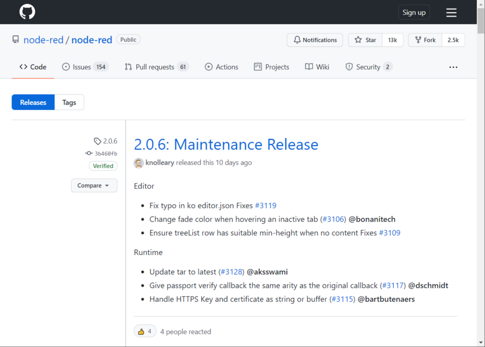Expand the Compare dropdown
Viewport: 485px width, 347px height.
point(94,186)
